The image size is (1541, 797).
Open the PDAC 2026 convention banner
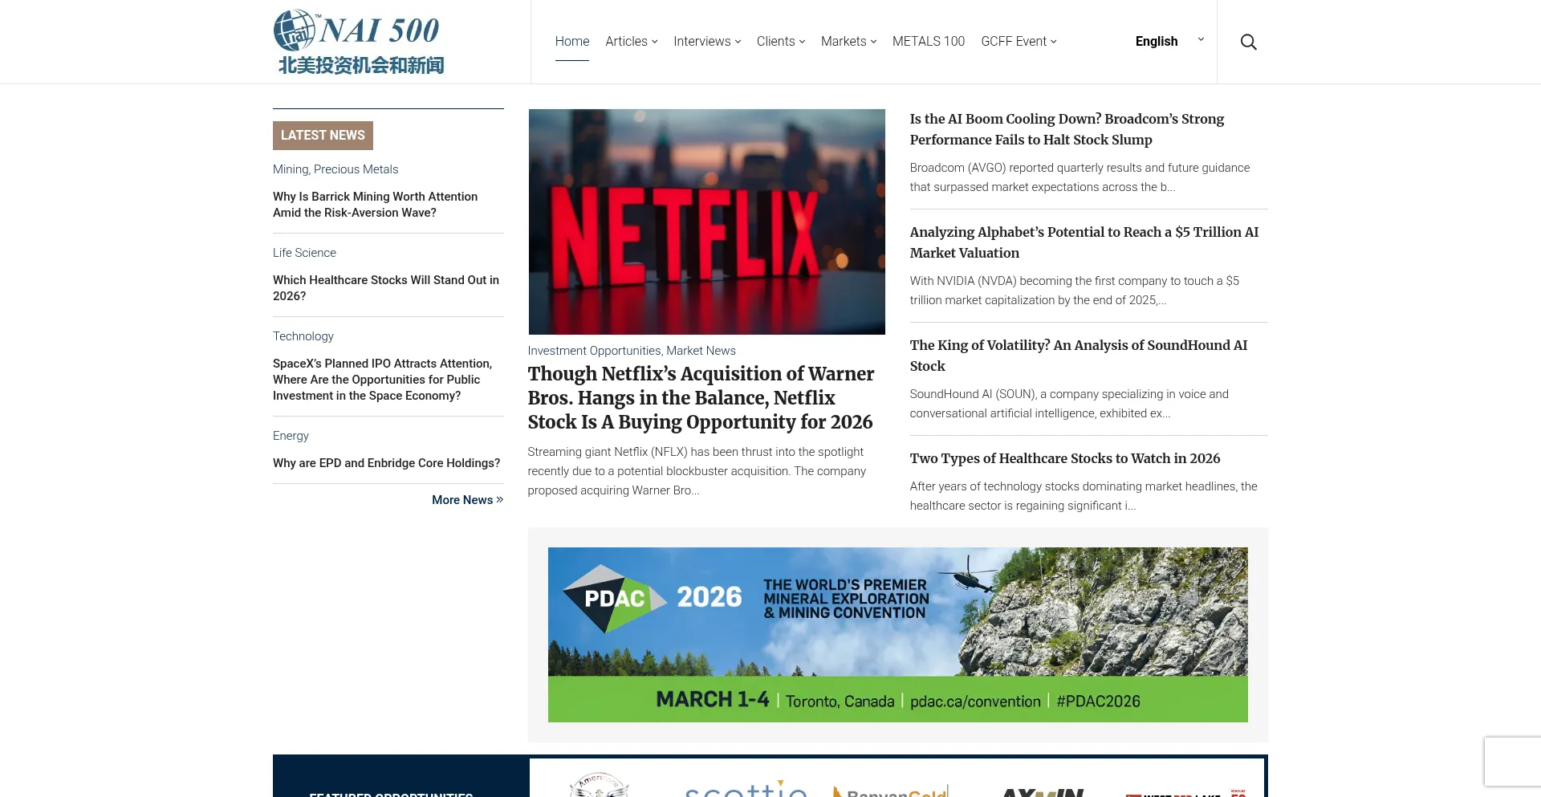tap(897, 634)
